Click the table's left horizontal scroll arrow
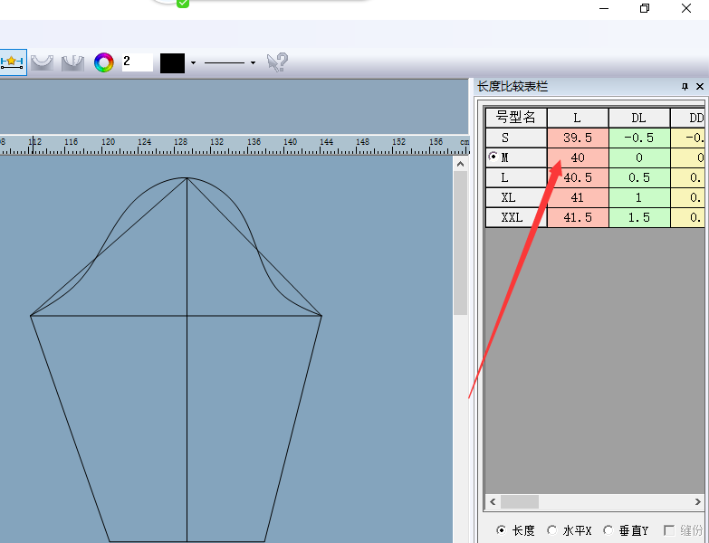This screenshot has width=709, height=543. (x=493, y=501)
